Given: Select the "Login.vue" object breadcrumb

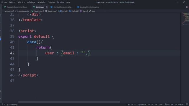Looking at the screenshot, I should [x=51, y=11].
